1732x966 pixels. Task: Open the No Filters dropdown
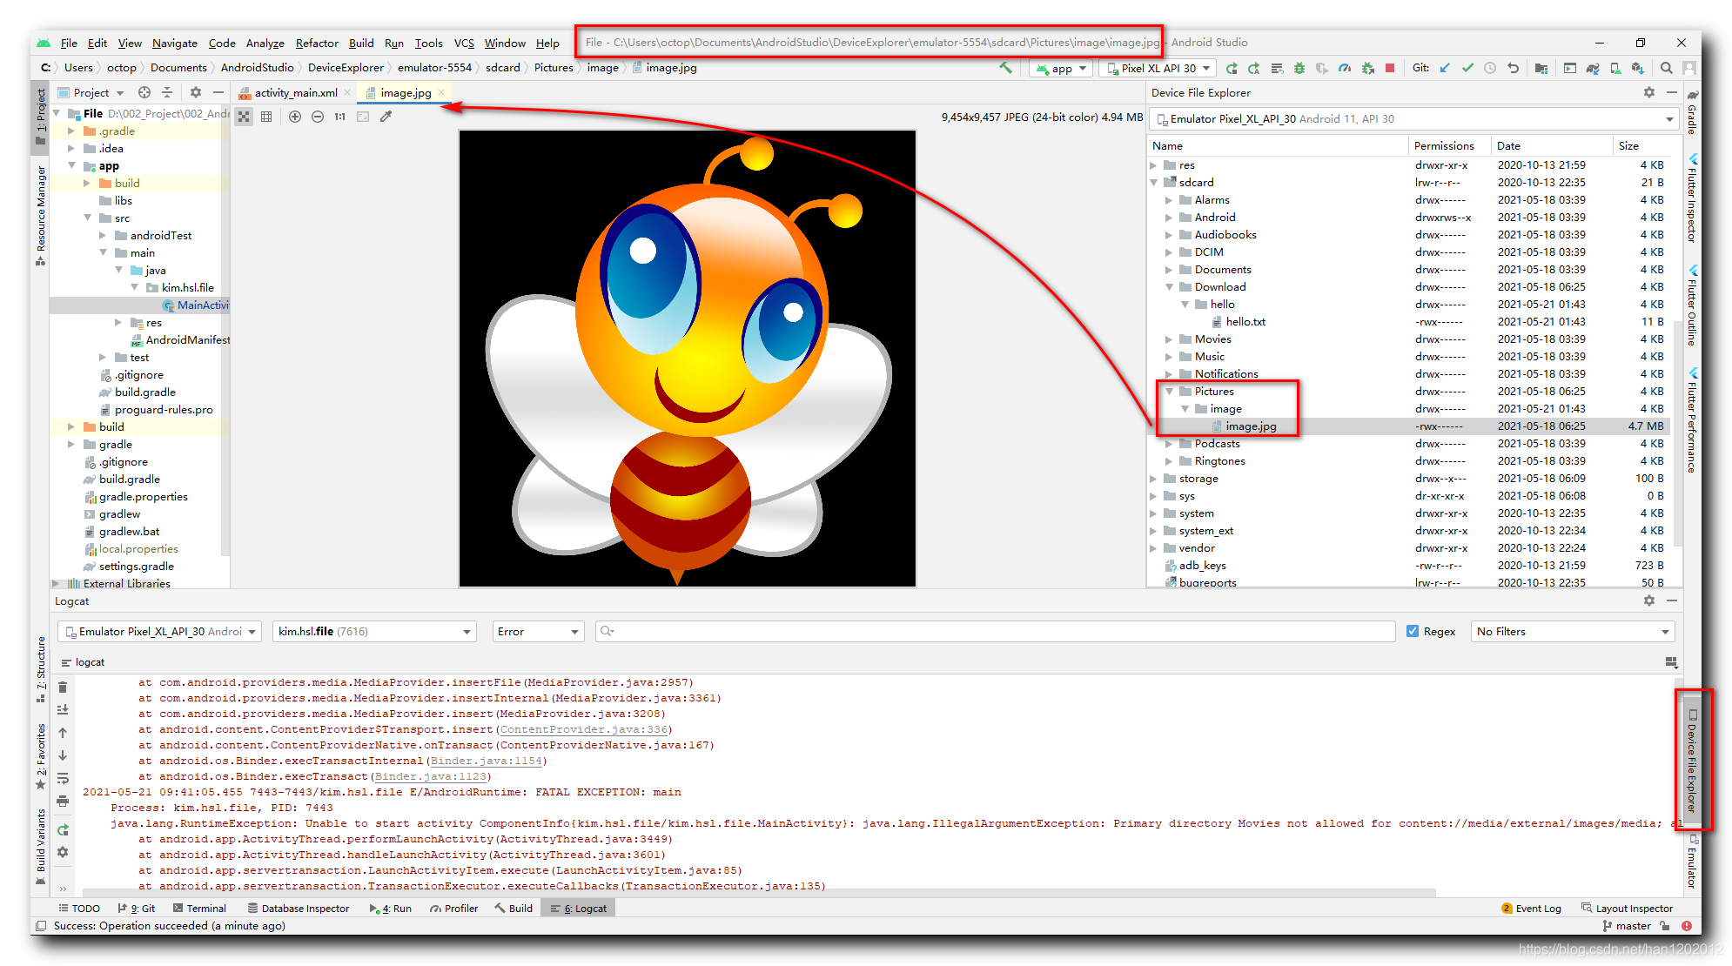(x=1572, y=632)
